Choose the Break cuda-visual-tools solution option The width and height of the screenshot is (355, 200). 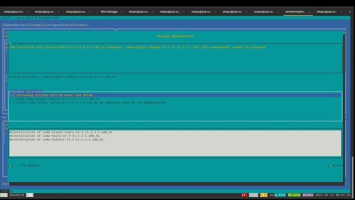pyautogui.click(x=88, y=103)
